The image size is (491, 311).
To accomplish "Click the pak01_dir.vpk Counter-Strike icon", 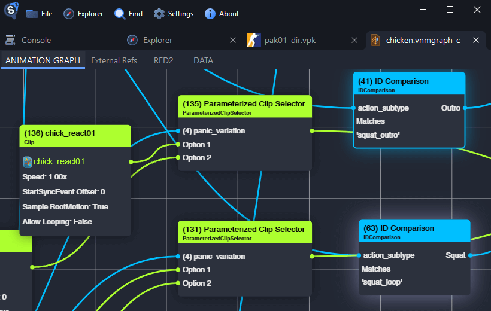I will [x=254, y=40].
